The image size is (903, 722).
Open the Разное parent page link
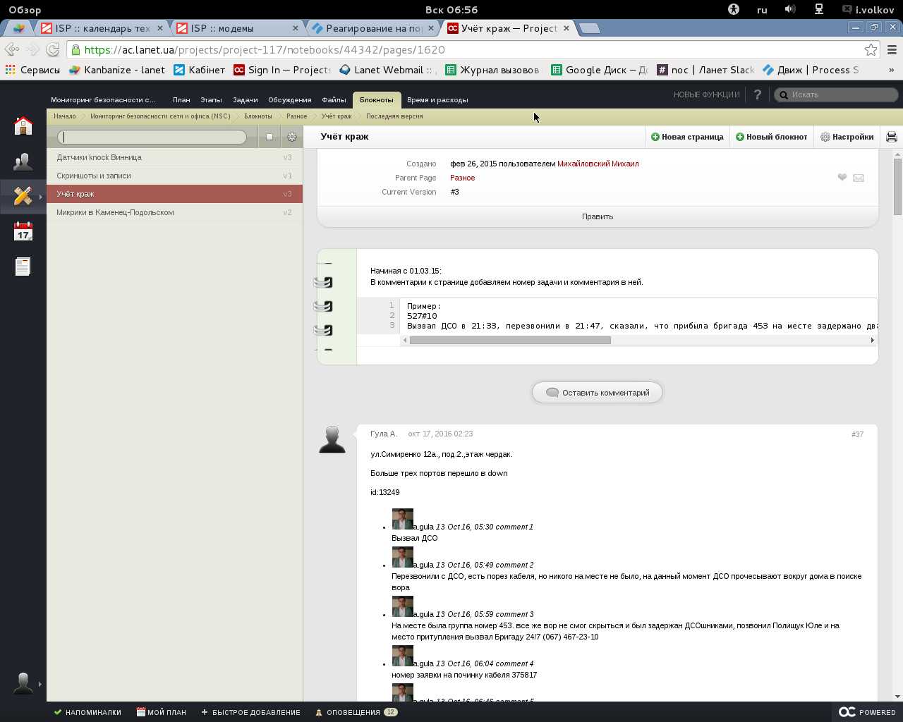tap(463, 178)
